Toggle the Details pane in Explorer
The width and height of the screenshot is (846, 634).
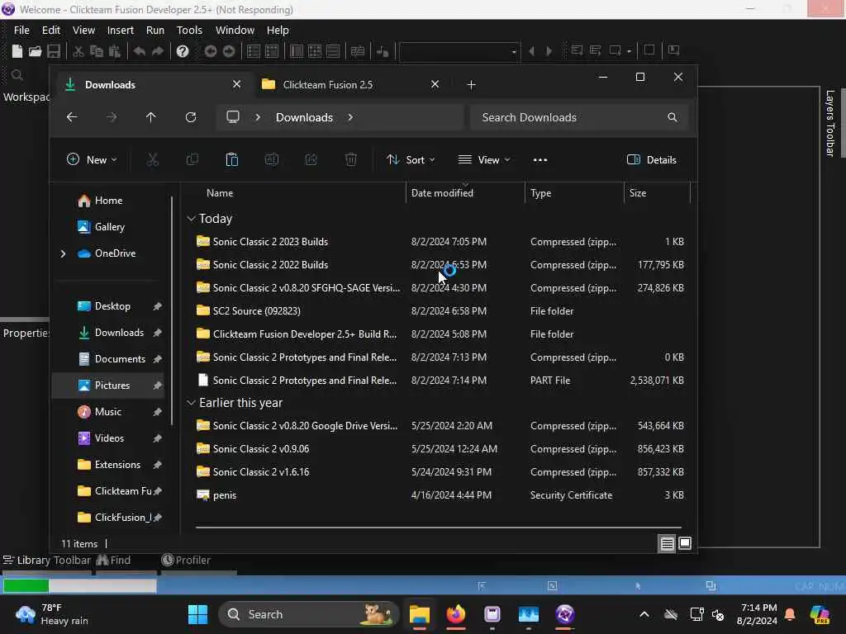click(652, 159)
